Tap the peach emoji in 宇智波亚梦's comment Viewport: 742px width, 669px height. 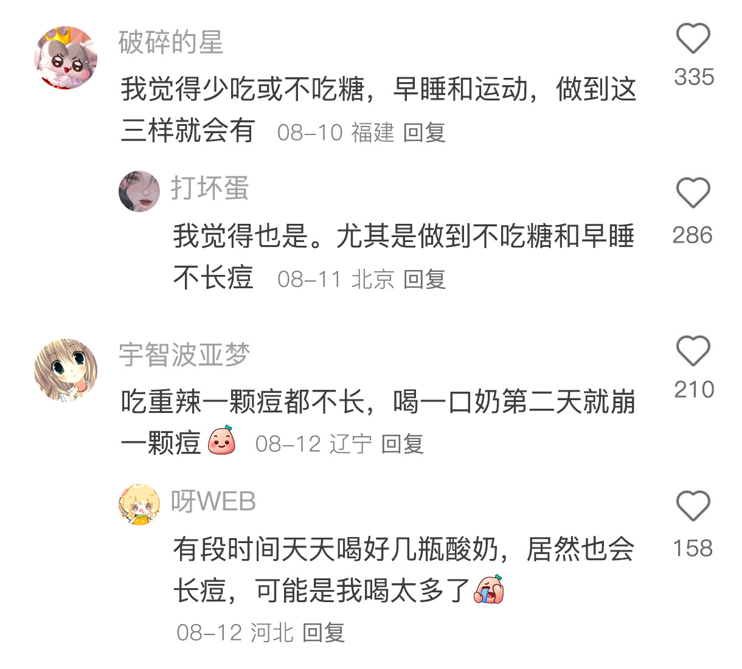point(221,441)
